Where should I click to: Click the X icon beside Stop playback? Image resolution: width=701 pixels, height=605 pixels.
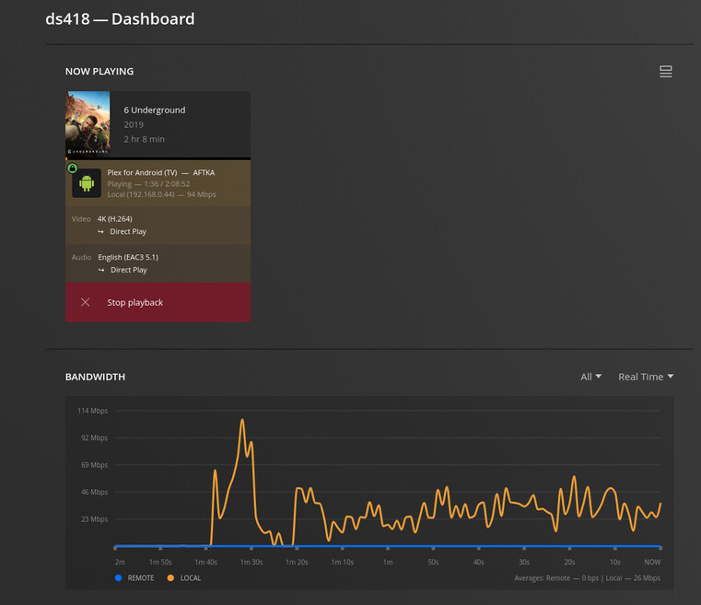(x=86, y=302)
